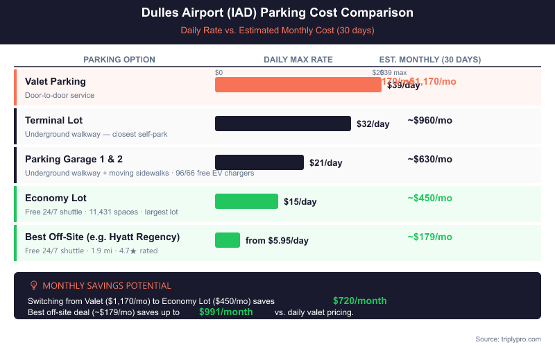Click the lightbulb icon beside Monthly Savings Potential

[33, 285]
